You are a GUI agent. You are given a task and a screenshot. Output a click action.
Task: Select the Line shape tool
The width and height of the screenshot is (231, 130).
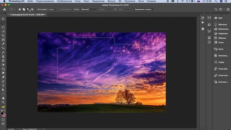click(x=3, y=94)
